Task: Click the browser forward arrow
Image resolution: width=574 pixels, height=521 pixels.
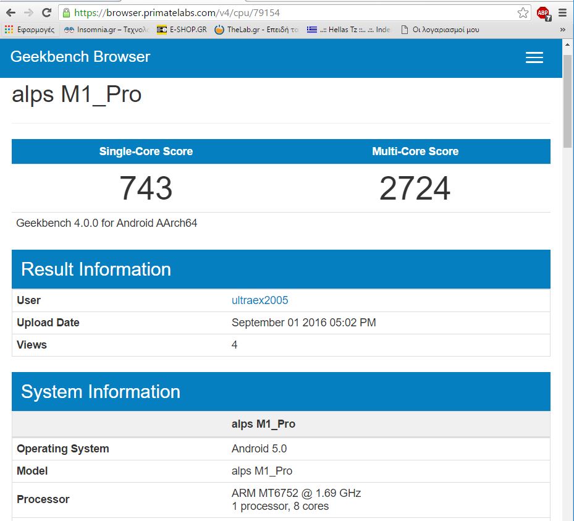Action: (x=28, y=13)
